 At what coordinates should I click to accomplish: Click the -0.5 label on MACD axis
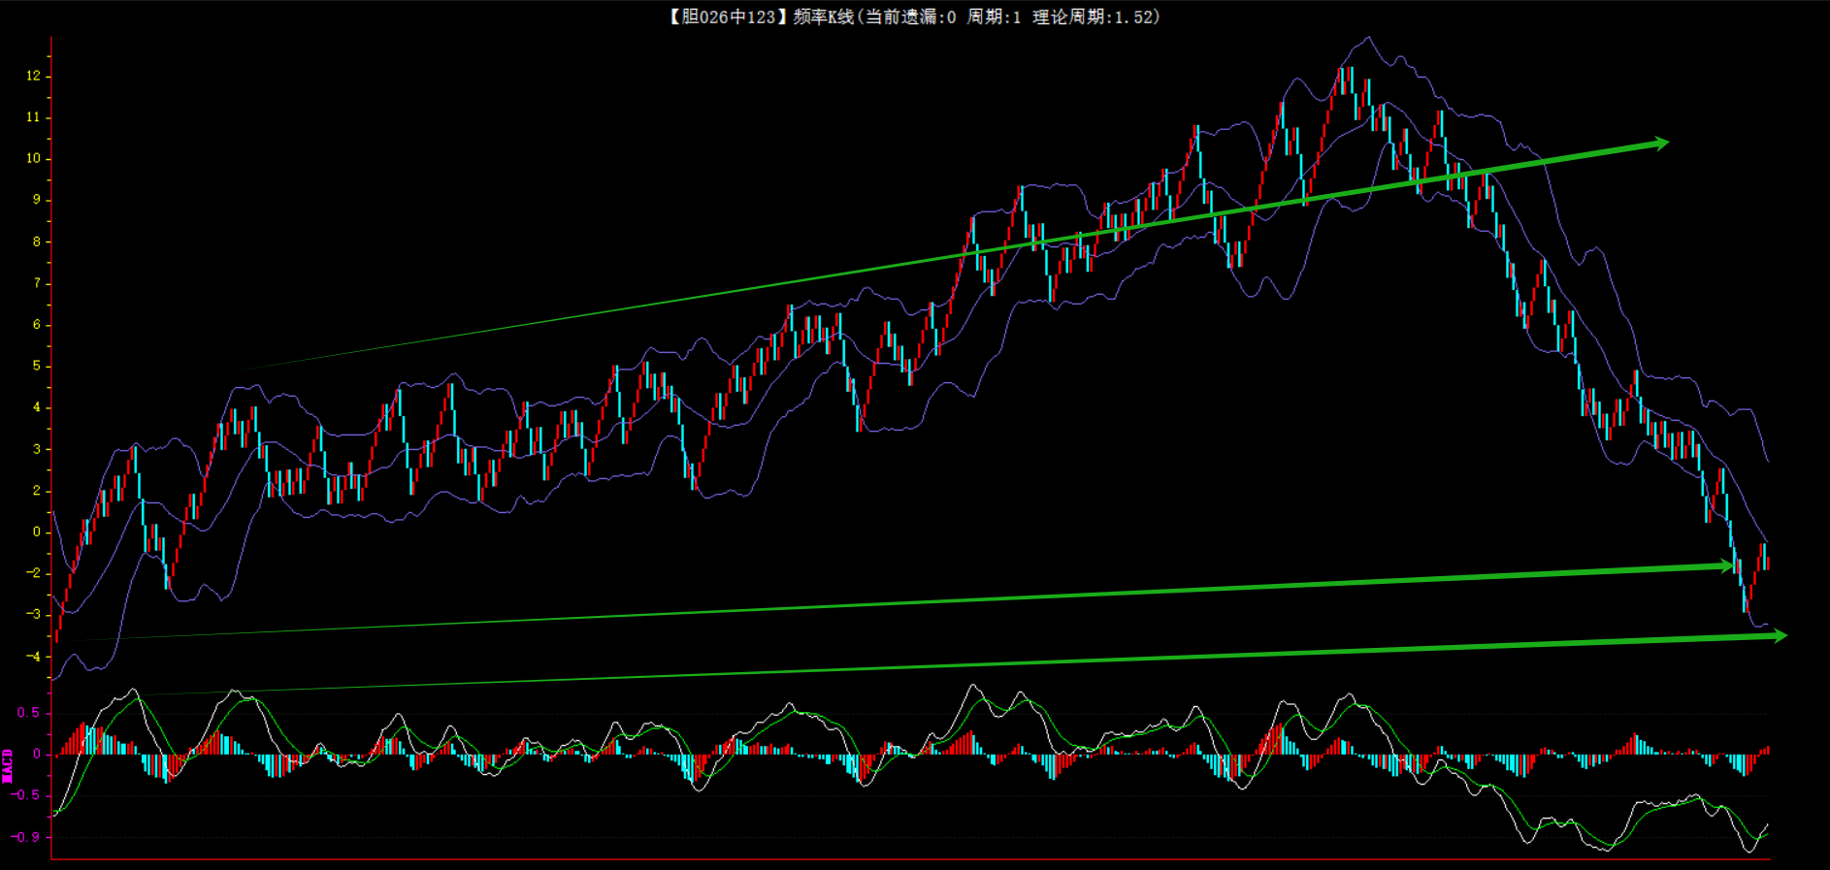[27, 795]
